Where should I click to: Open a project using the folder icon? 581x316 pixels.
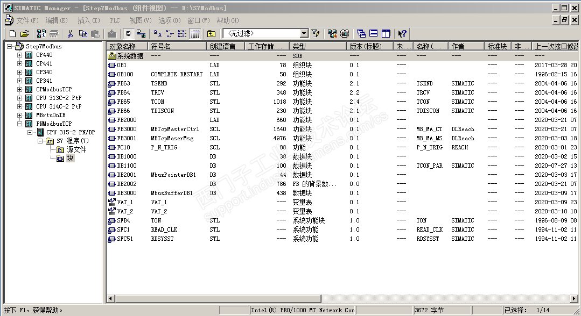click(x=24, y=34)
